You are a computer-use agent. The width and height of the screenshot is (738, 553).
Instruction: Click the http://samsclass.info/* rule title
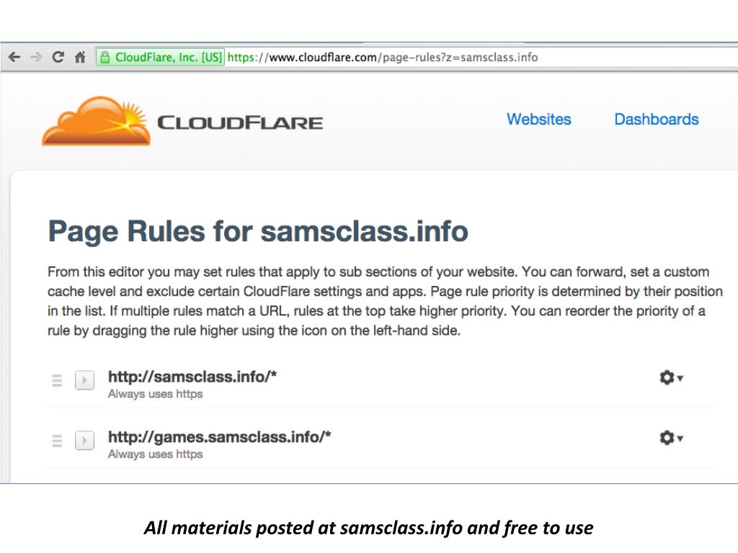[x=192, y=377]
